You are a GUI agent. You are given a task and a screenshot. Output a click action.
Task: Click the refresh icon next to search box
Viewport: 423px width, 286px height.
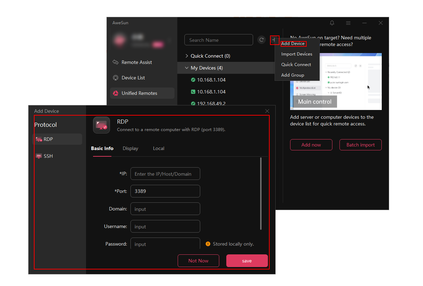pos(262,40)
